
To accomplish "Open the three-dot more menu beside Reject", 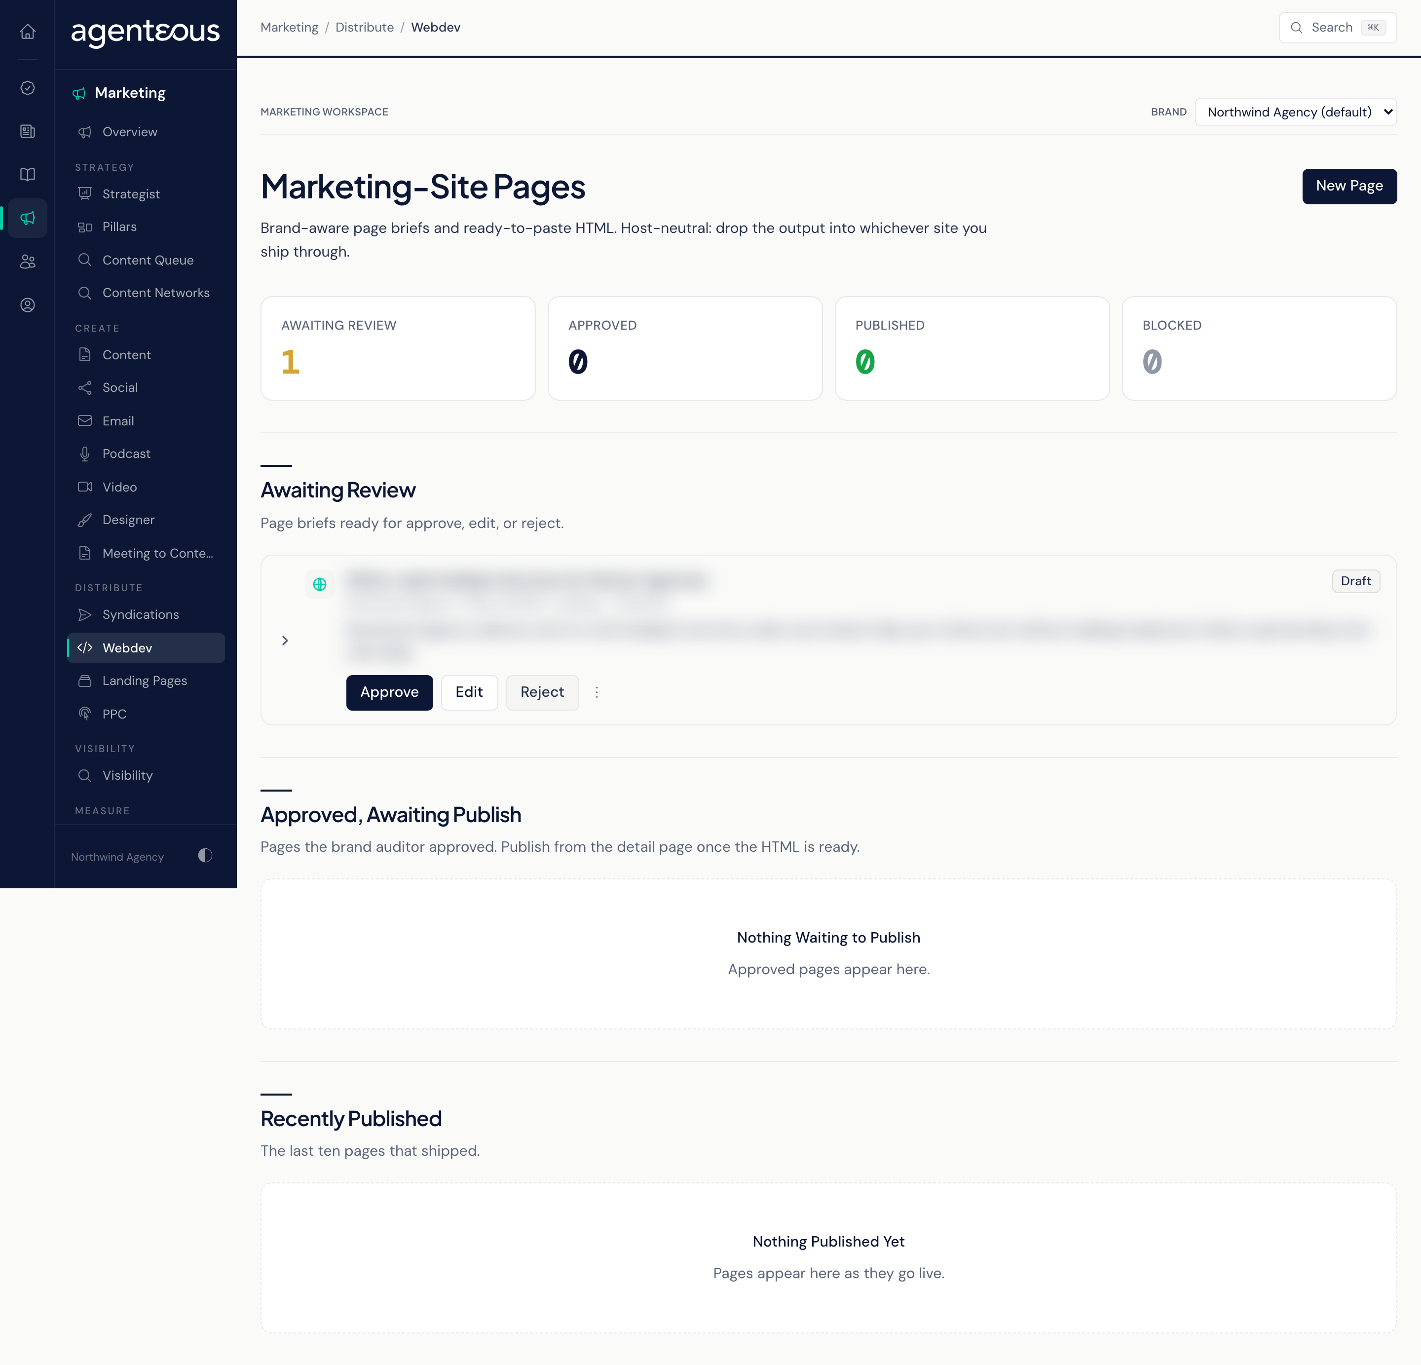I will point(597,693).
